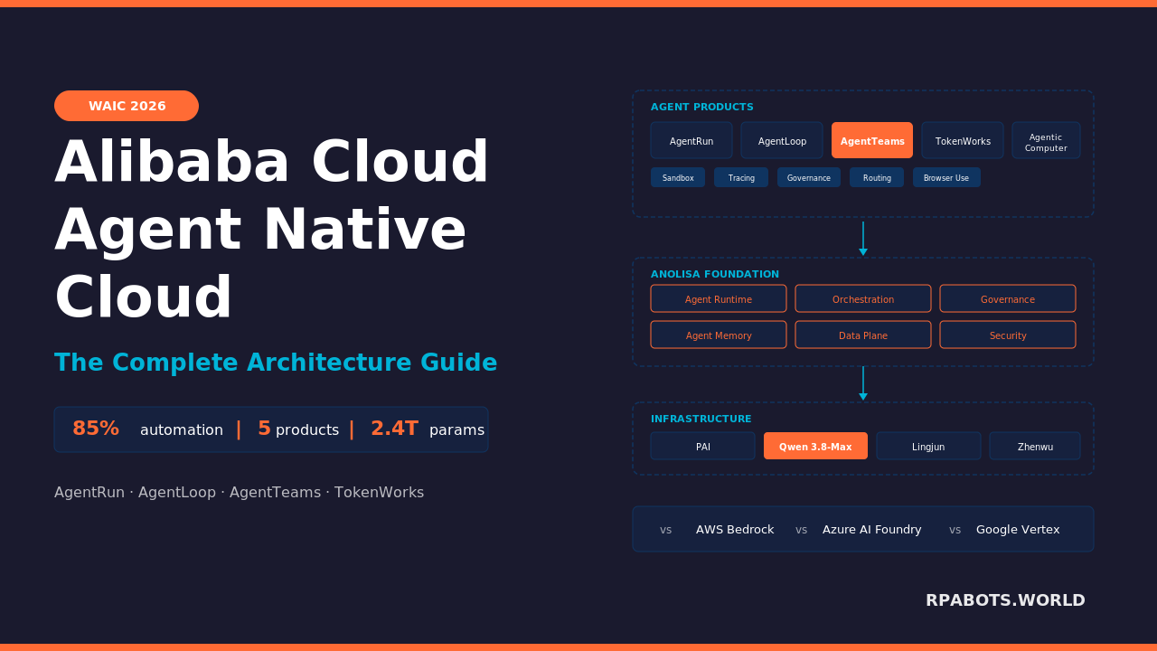Select the Security box
The height and width of the screenshot is (651, 1157).
click(x=1008, y=335)
